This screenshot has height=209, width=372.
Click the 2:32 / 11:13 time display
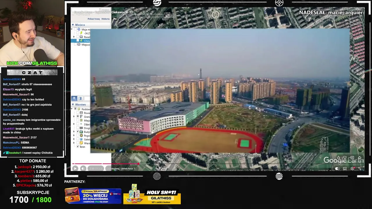(x=96, y=168)
